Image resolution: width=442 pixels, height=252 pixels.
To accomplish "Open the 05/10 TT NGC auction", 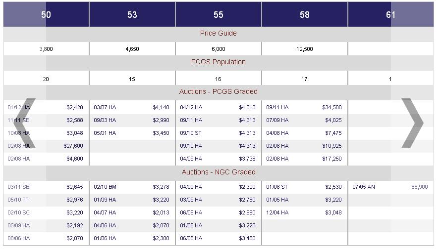I will click(x=19, y=200).
